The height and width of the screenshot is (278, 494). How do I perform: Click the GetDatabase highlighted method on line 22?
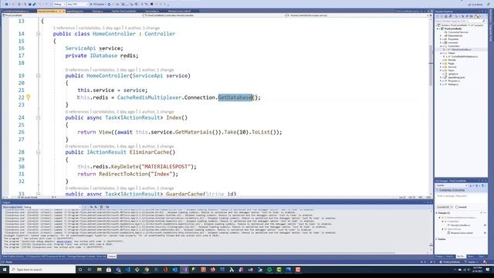[x=235, y=97]
